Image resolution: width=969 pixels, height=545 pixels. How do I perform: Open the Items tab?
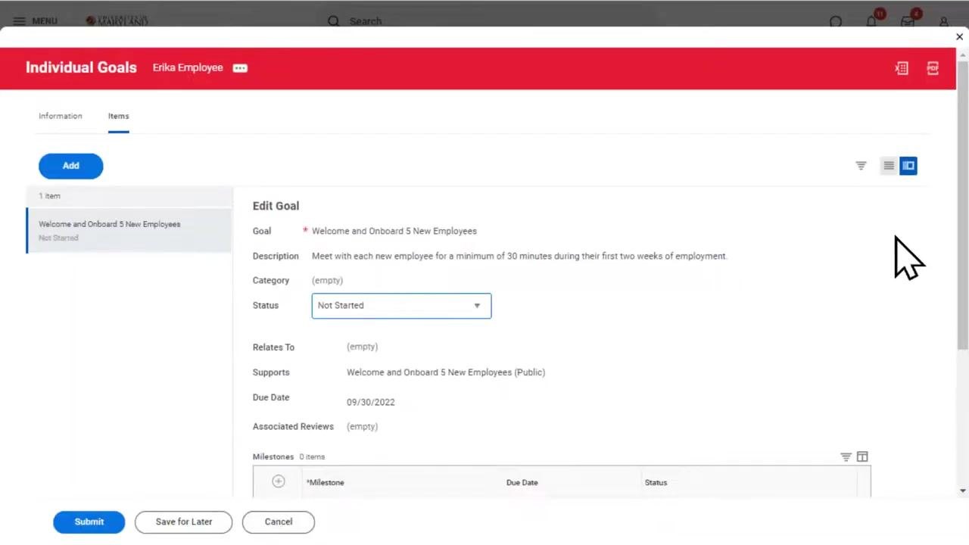pyautogui.click(x=118, y=116)
